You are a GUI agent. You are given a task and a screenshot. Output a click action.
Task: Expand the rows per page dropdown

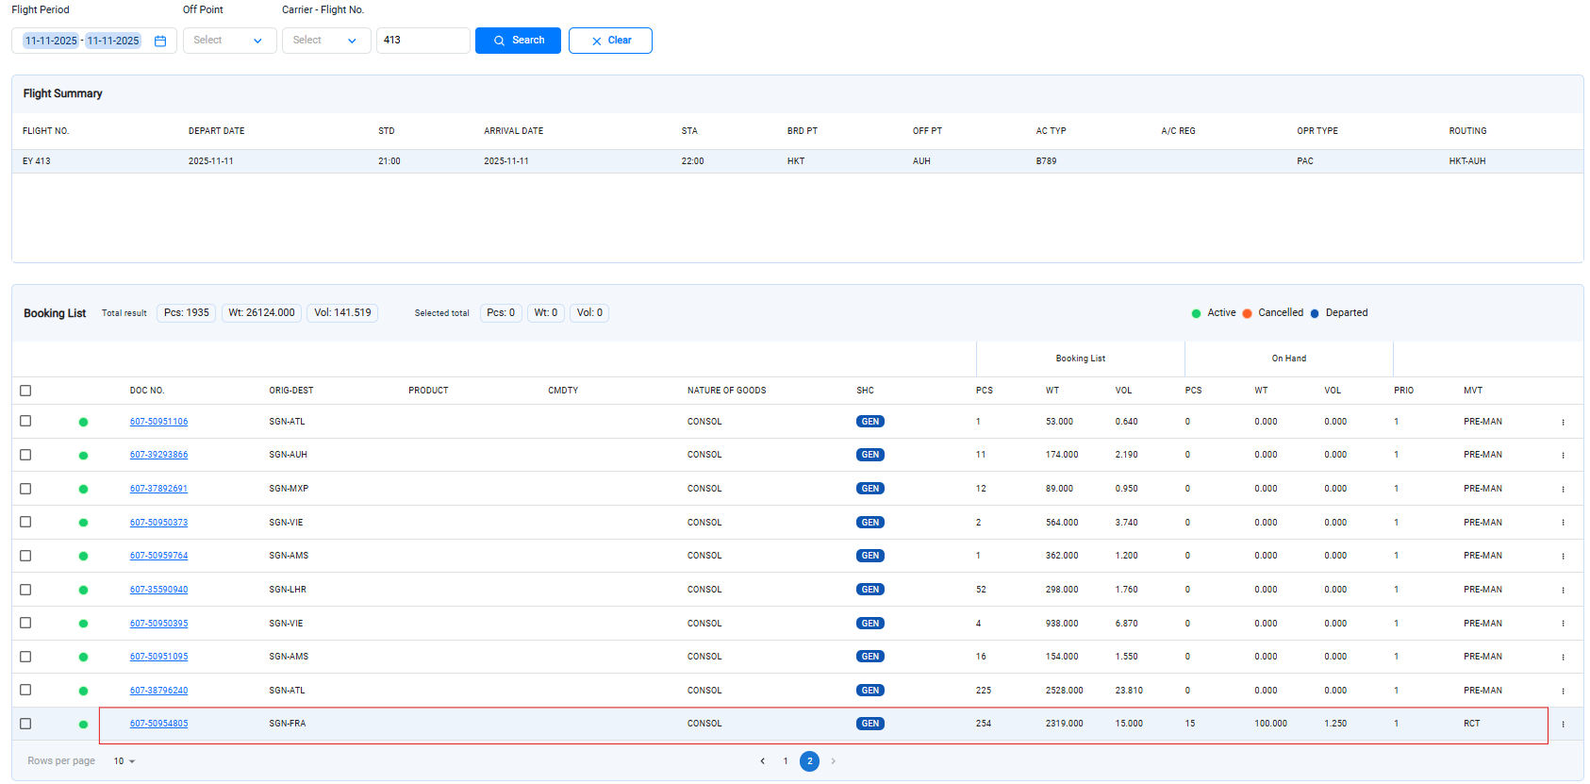pyautogui.click(x=124, y=761)
